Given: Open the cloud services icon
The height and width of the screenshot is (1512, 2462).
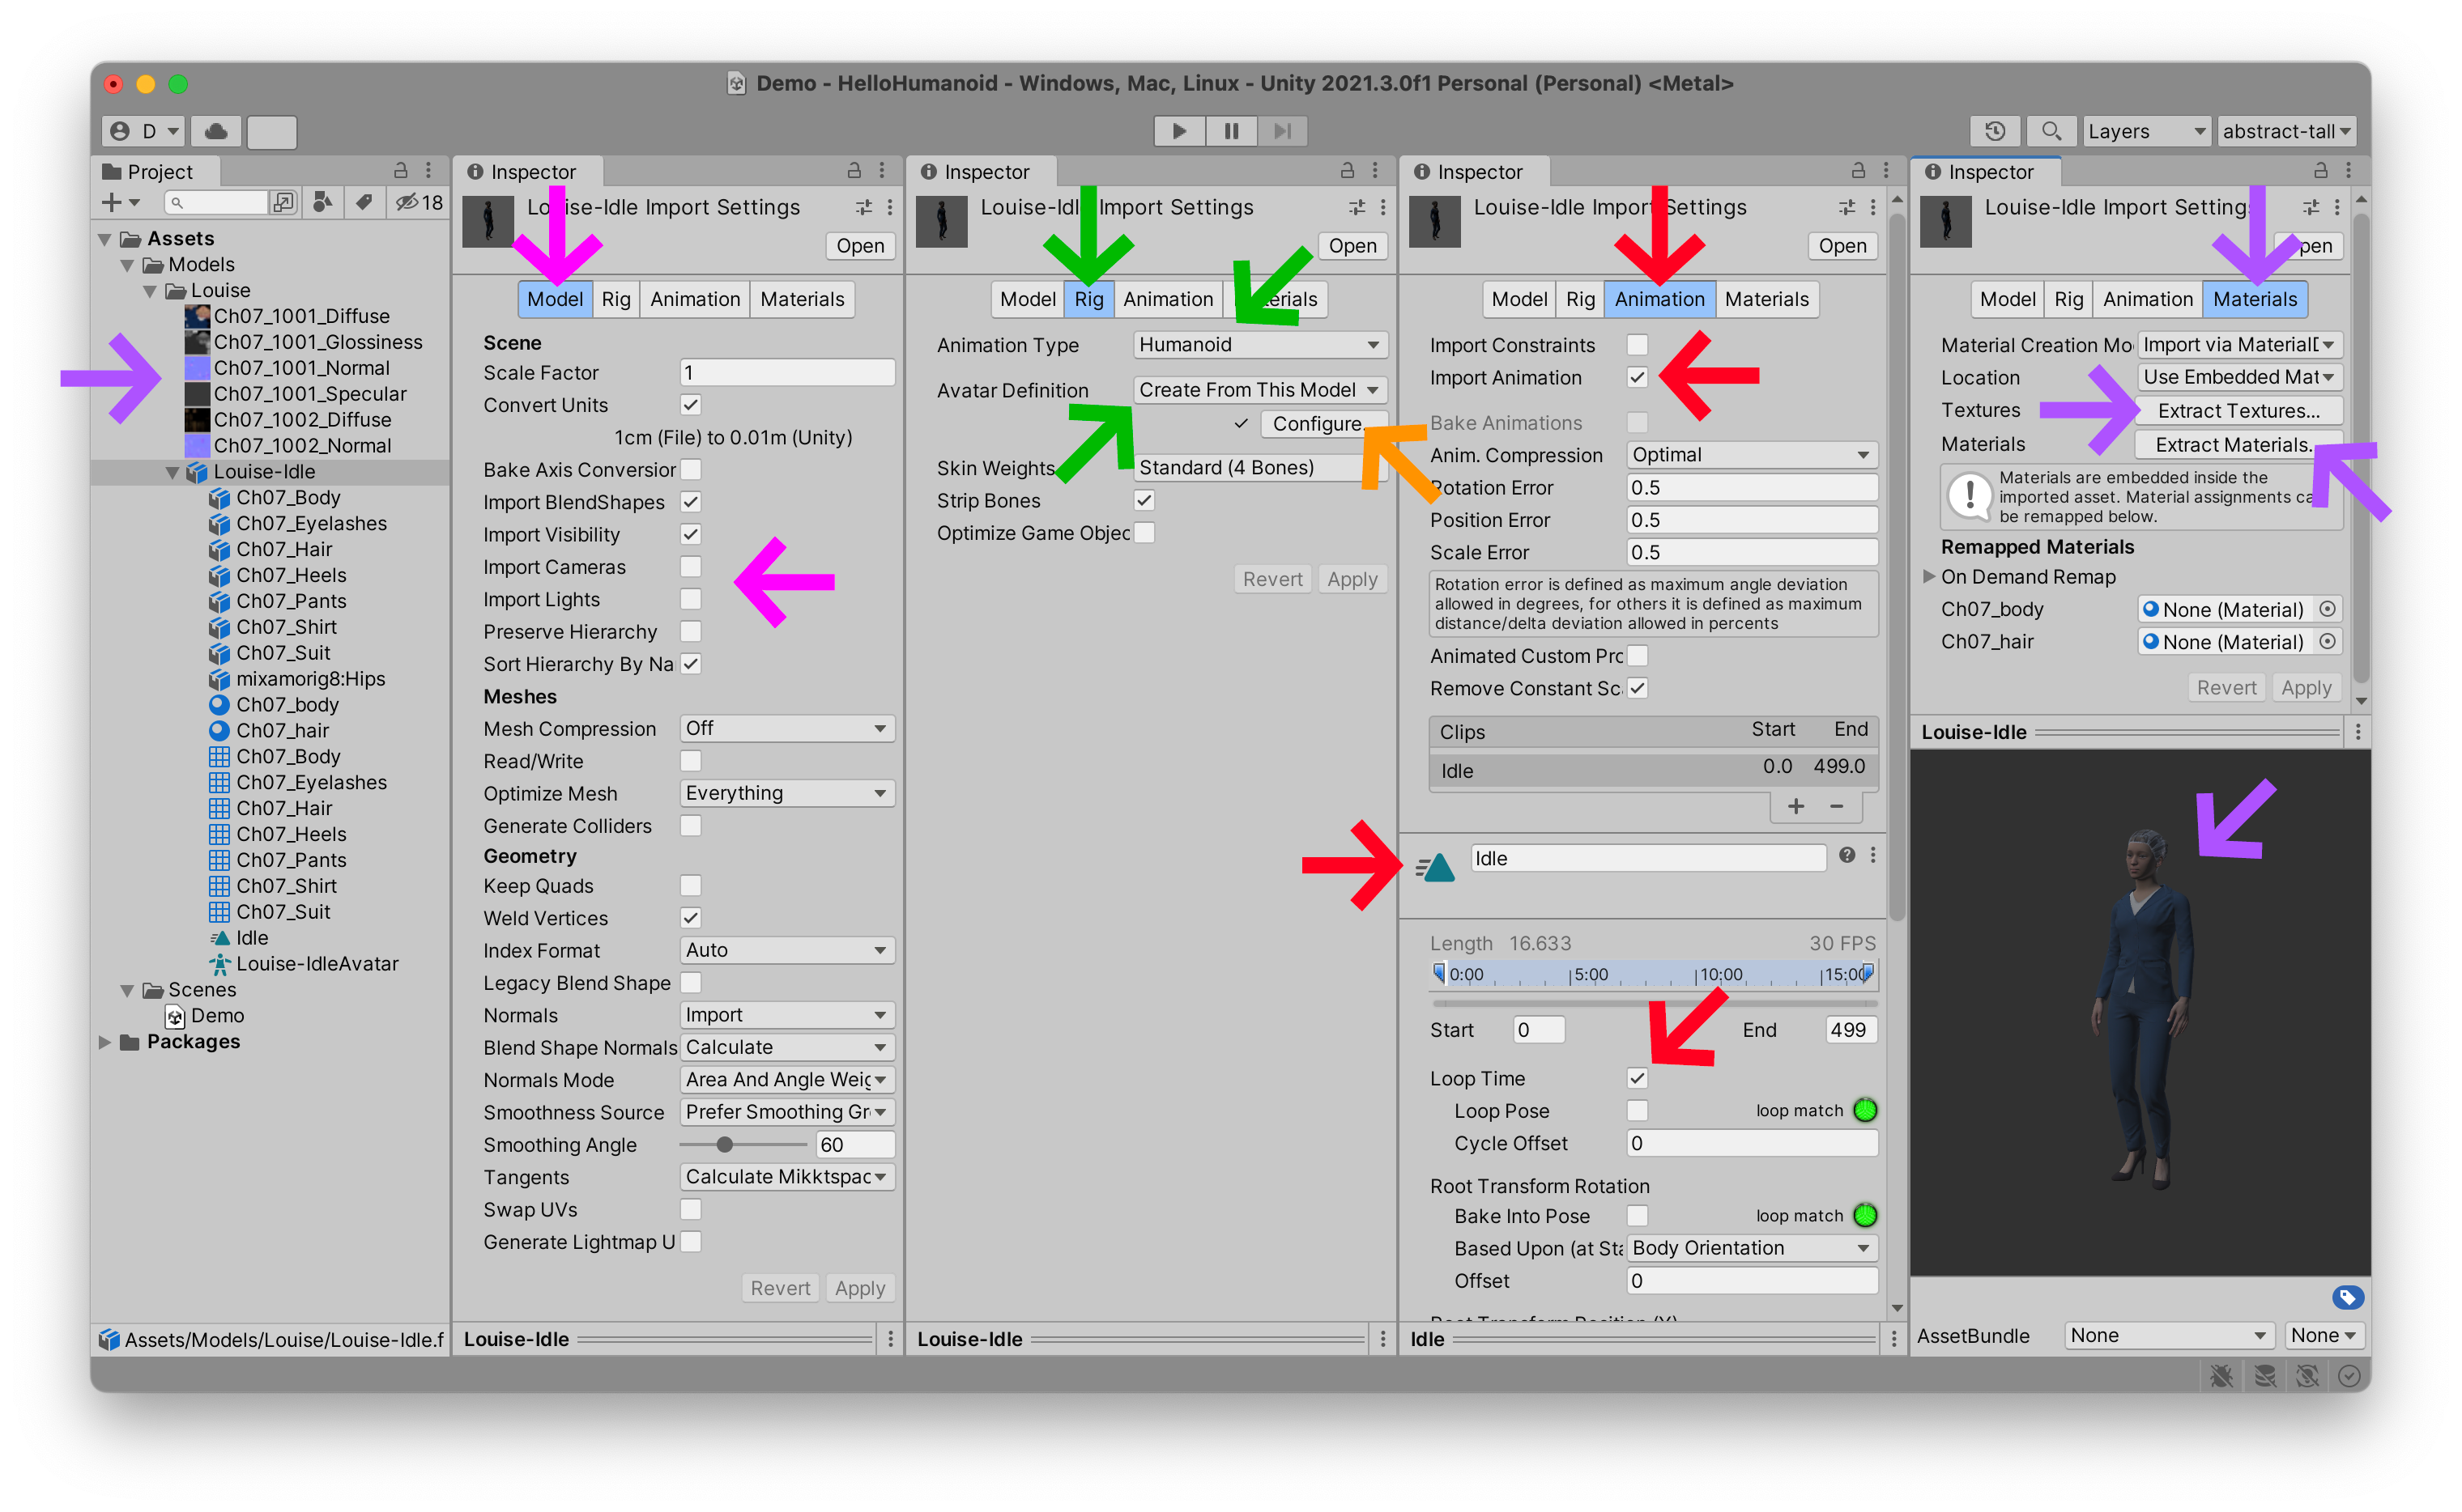Looking at the screenshot, I should point(215,131).
